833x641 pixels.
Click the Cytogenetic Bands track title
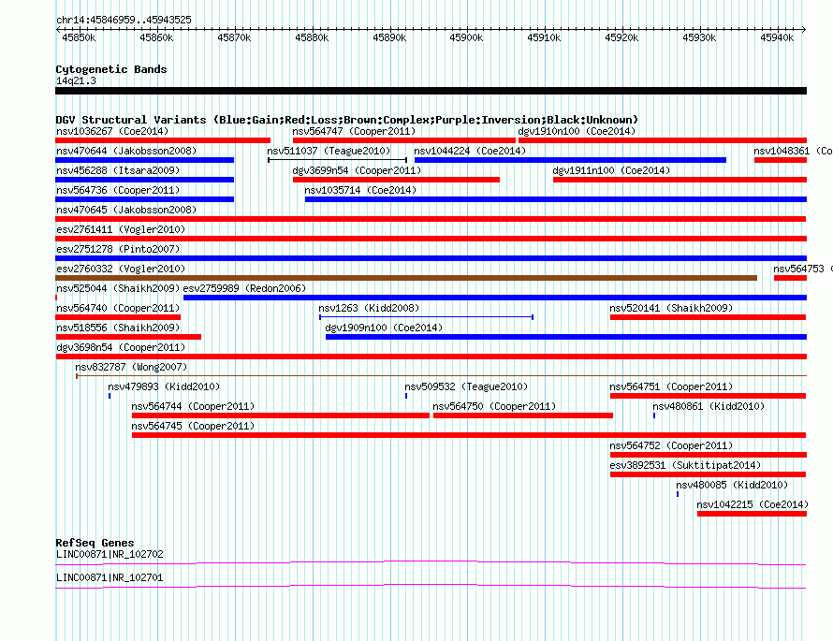point(111,69)
